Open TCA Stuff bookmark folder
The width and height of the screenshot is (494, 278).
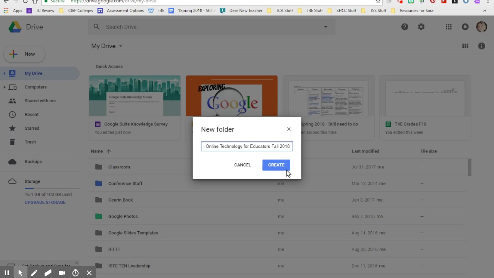pyautogui.click(x=280, y=11)
